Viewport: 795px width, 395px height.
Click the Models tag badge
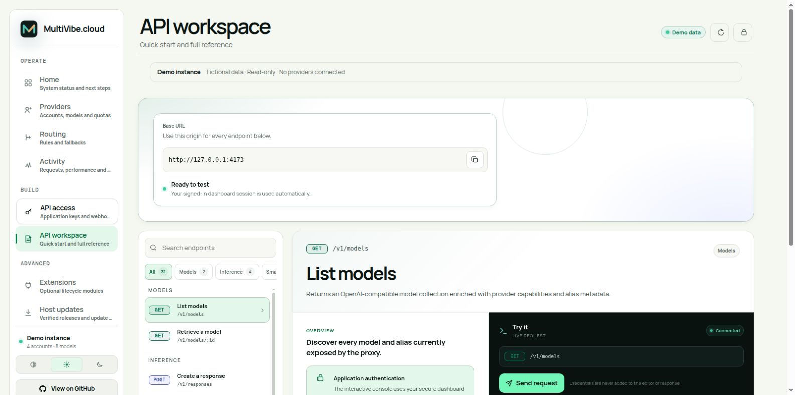[x=726, y=251]
